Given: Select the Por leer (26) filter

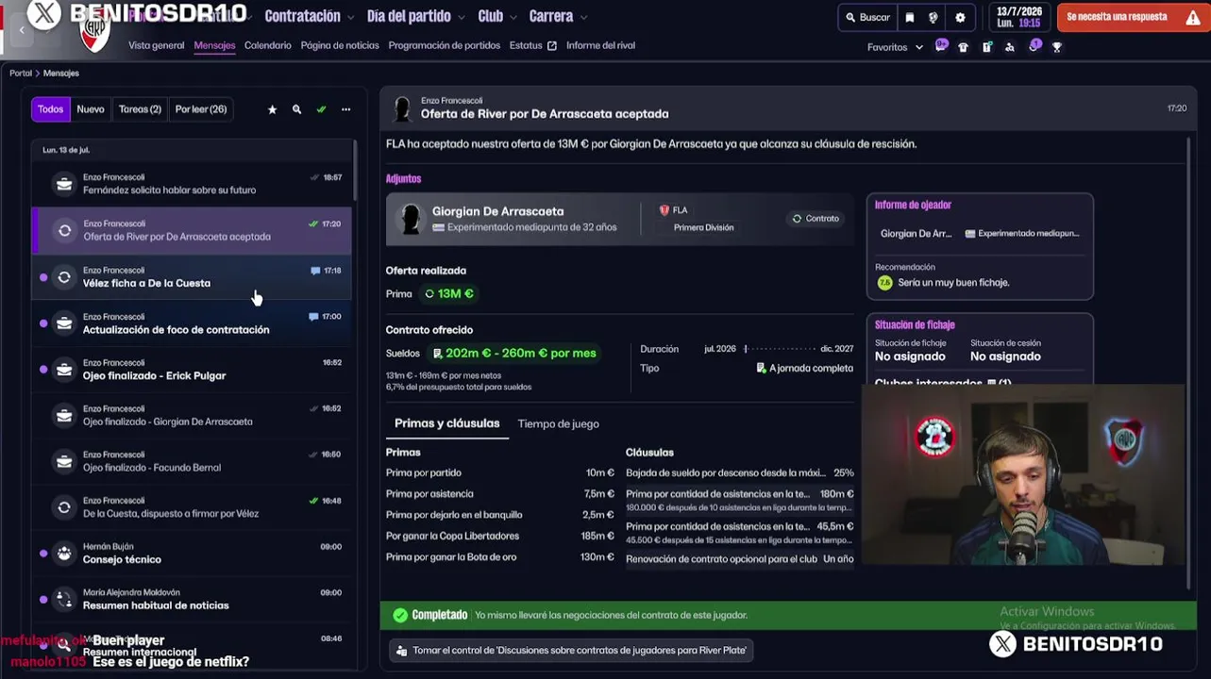Looking at the screenshot, I should click(201, 109).
